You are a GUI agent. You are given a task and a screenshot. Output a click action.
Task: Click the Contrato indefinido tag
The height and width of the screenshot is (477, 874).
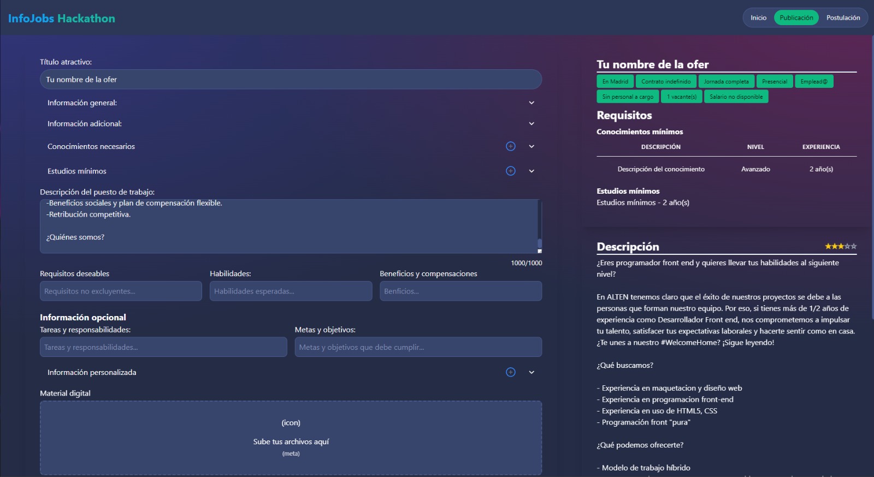[x=666, y=81]
